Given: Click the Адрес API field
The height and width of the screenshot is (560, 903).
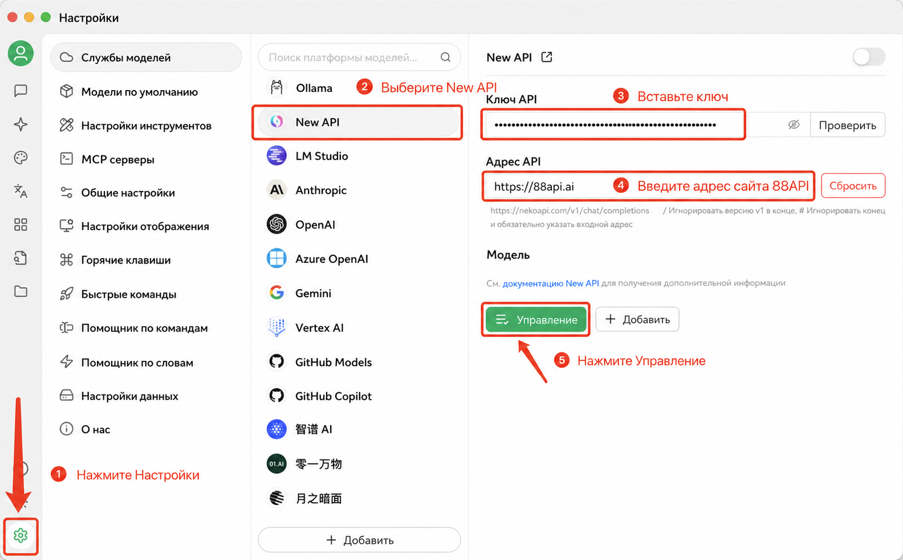Looking at the screenshot, I should [x=650, y=186].
